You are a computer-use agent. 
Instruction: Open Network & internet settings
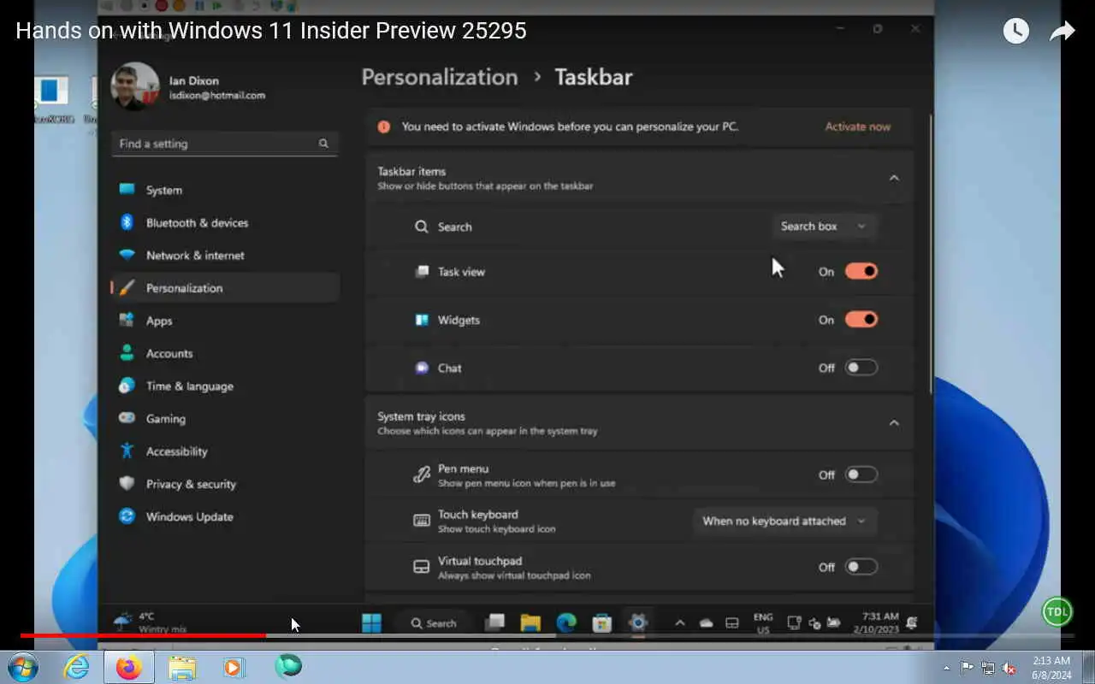click(x=226, y=255)
